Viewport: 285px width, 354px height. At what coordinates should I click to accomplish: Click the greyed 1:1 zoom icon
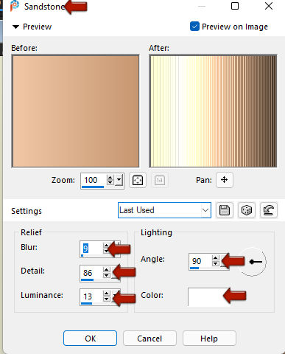pos(160,180)
